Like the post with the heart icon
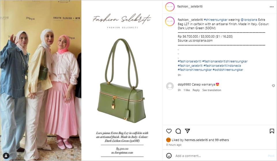Viewport: 277px width, 161px height. tap(169, 131)
